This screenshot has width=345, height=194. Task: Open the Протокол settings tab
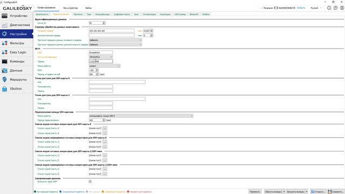[78, 15]
